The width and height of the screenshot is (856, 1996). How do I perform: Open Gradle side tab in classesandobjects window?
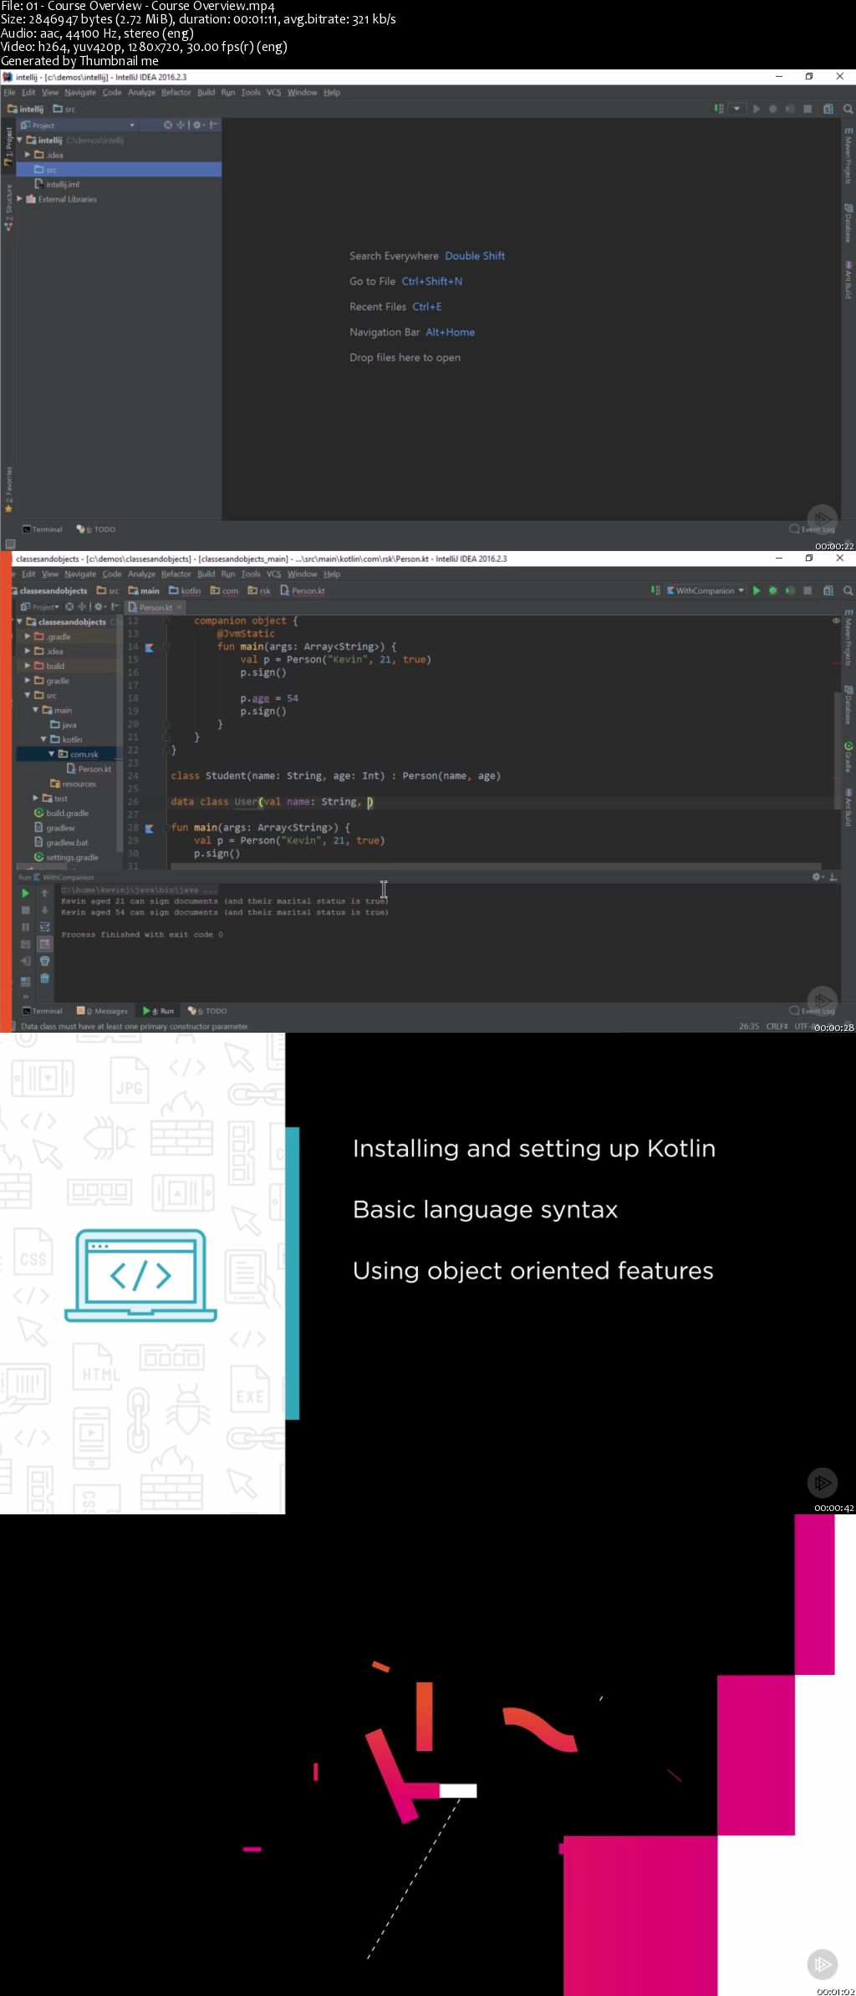coord(848,757)
